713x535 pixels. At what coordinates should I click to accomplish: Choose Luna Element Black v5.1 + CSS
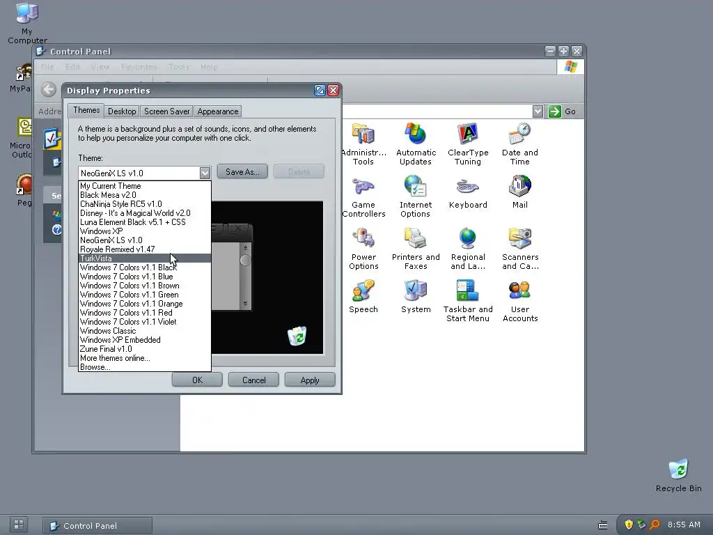tap(145, 222)
